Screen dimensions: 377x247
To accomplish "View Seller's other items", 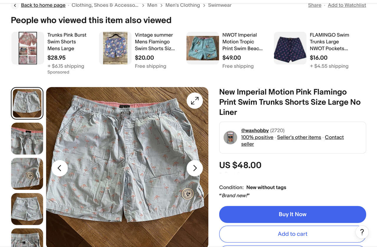I will click(x=299, y=137).
